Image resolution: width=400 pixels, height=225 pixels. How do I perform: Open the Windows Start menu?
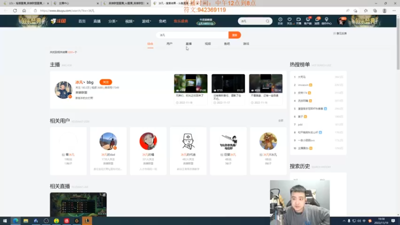tap(5, 221)
